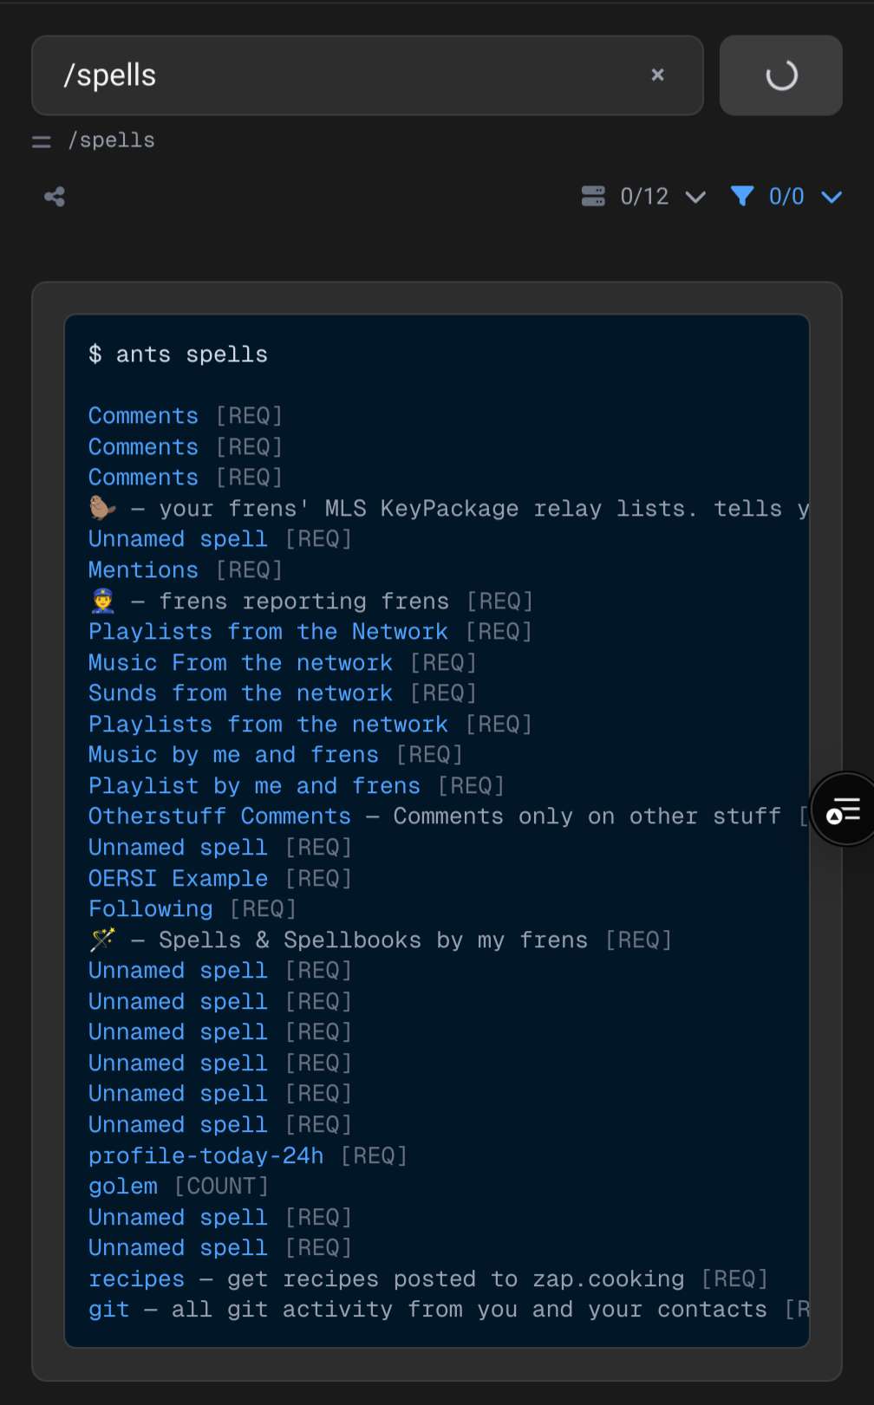
Task: Open Music by me and frens
Action: (233, 755)
